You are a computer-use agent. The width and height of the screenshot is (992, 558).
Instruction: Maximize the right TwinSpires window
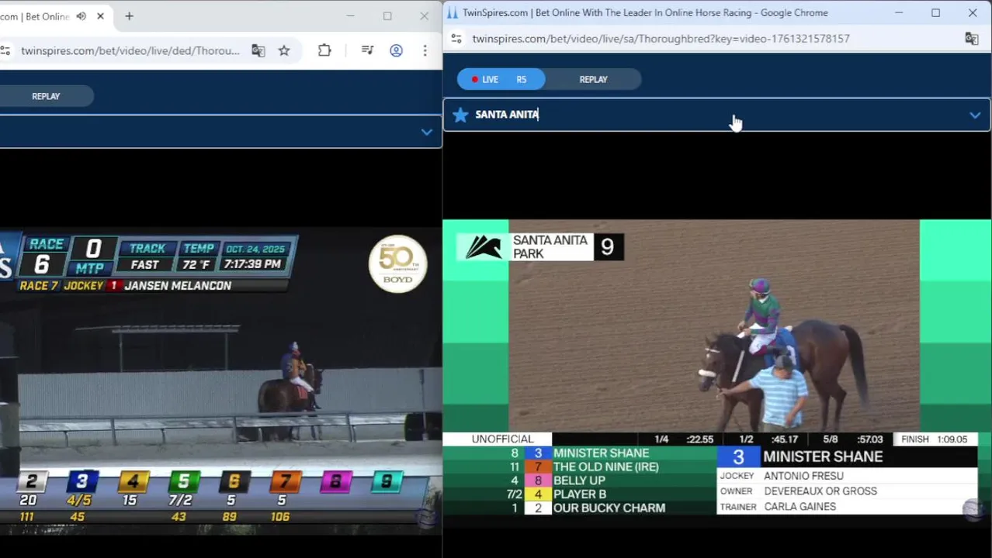[936, 12]
